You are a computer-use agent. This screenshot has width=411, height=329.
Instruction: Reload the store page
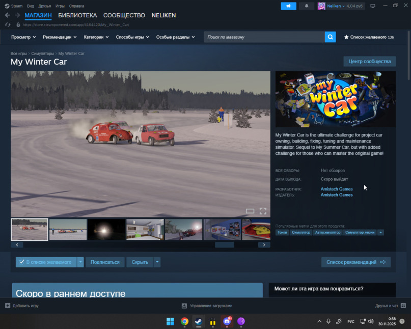pyautogui.click(x=8, y=24)
